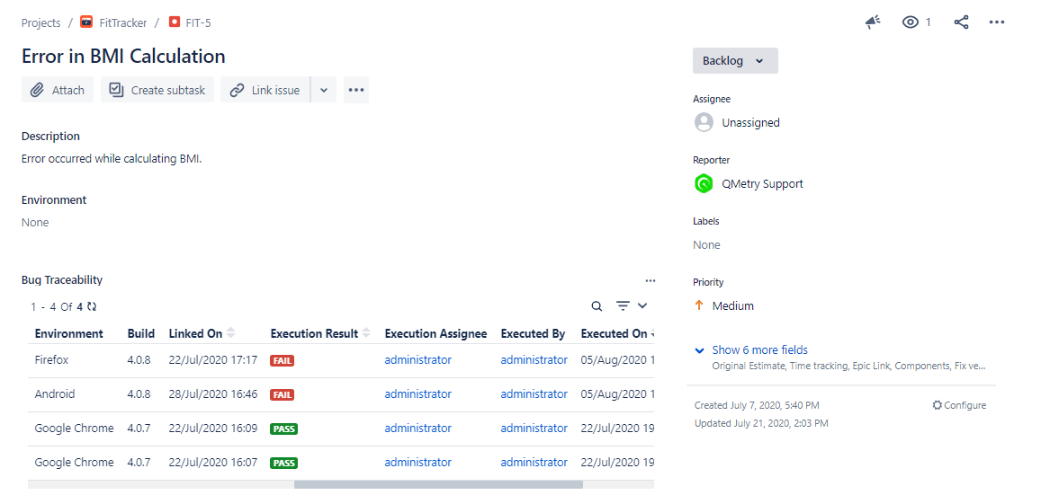The height and width of the screenshot is (495, 1041).
Task: Open dropdown arrow next to Link issue
Action: click(x=323, y=90)
